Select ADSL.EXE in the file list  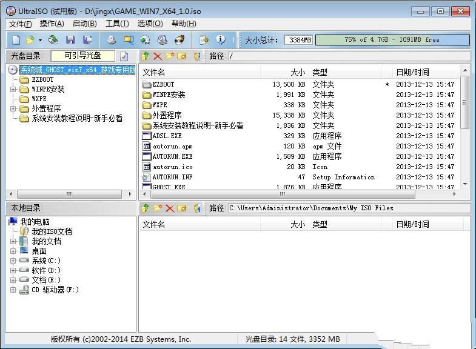[x=167, y=136]
